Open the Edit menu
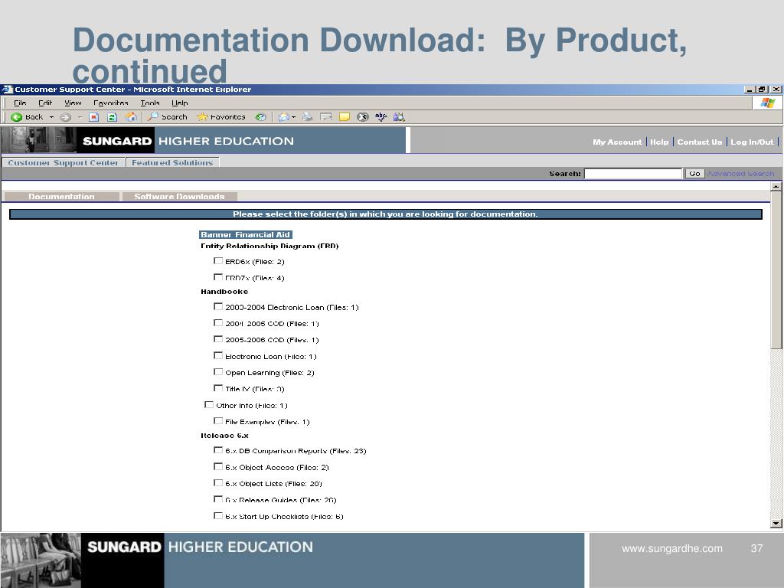Image resolution: width=784 pixels, height=588 pixels. [45, 103]
